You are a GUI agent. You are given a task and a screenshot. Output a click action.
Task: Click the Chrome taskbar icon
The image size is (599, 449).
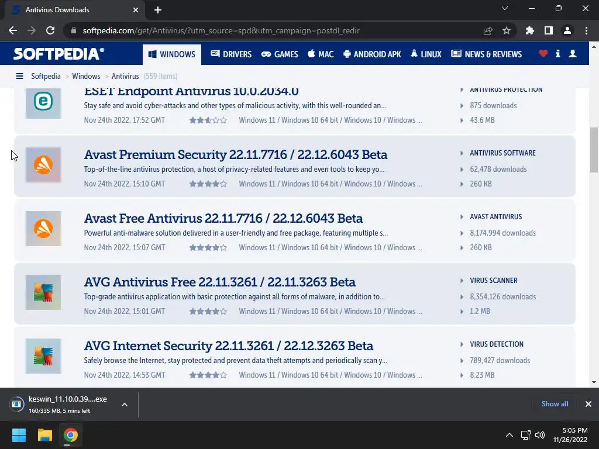70,435
